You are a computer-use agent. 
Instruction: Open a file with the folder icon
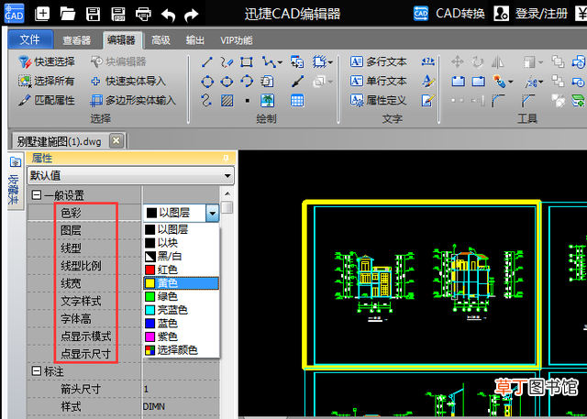pos(68,14)
